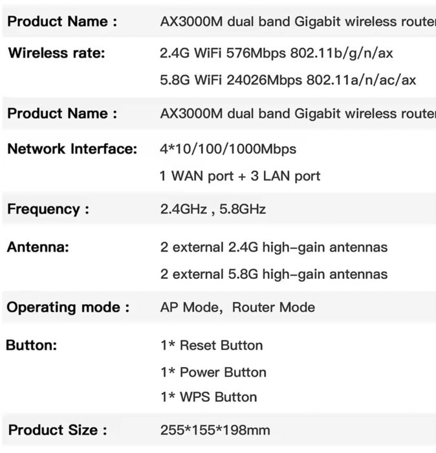Click the 255*155*198mm product size value
Image resolution: width=436 pixels, height=453 pixels.
215,430
